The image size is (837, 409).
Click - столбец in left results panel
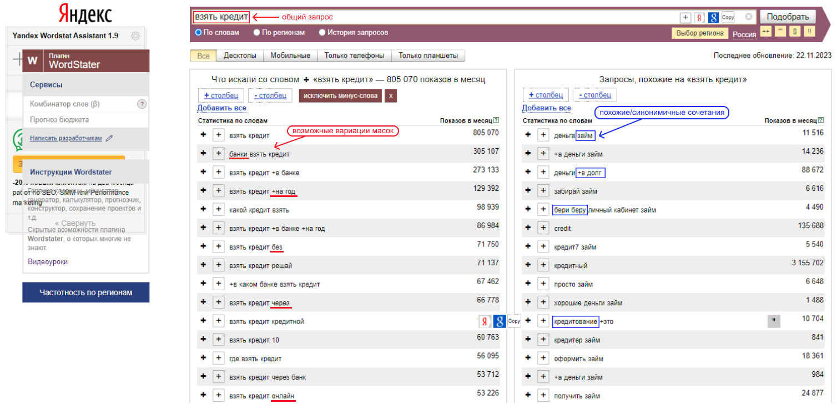coord(270,95)
